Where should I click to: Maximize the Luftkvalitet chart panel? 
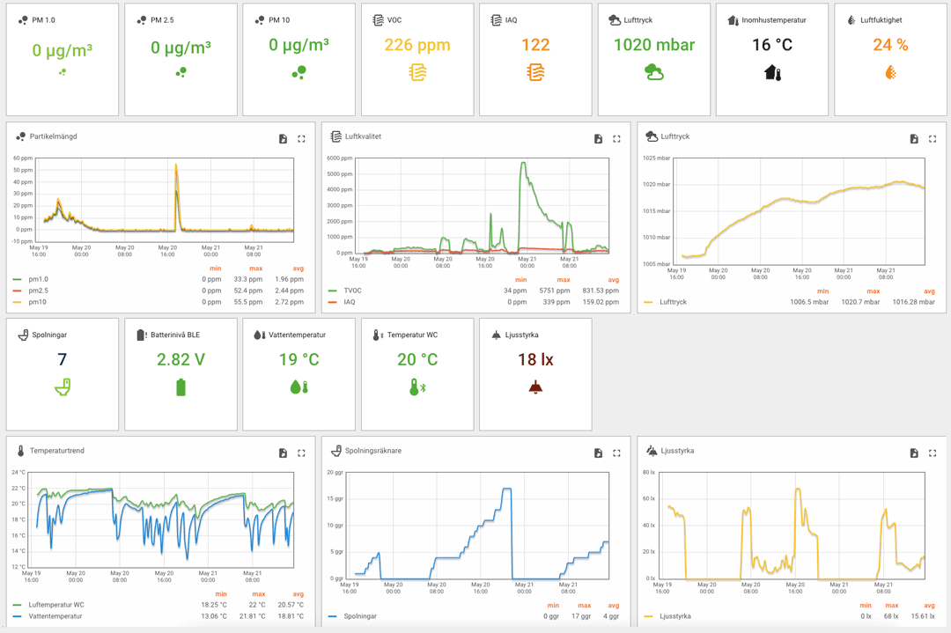click(616, 139)
